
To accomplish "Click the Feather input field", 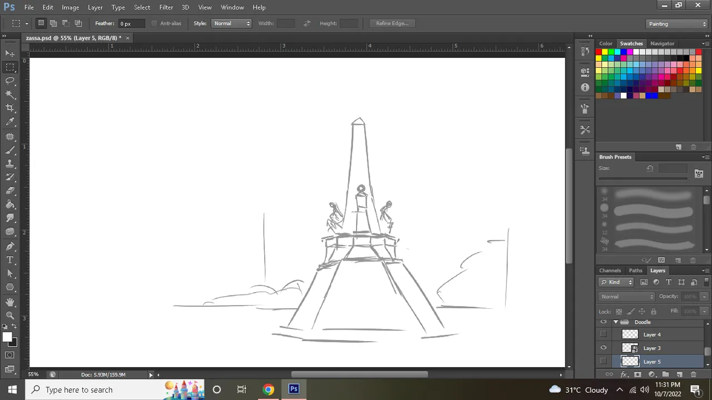I will [131, 23].
